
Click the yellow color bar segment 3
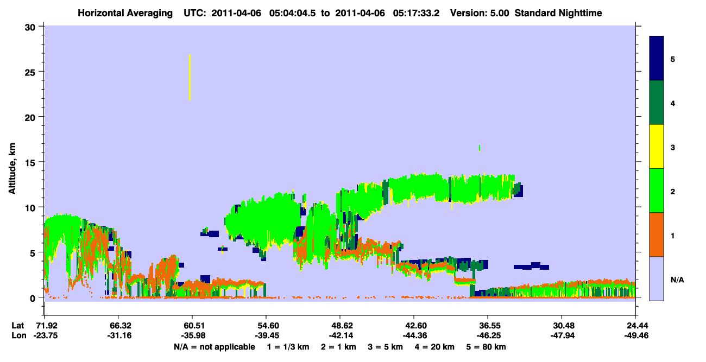[x=657, y=147]
